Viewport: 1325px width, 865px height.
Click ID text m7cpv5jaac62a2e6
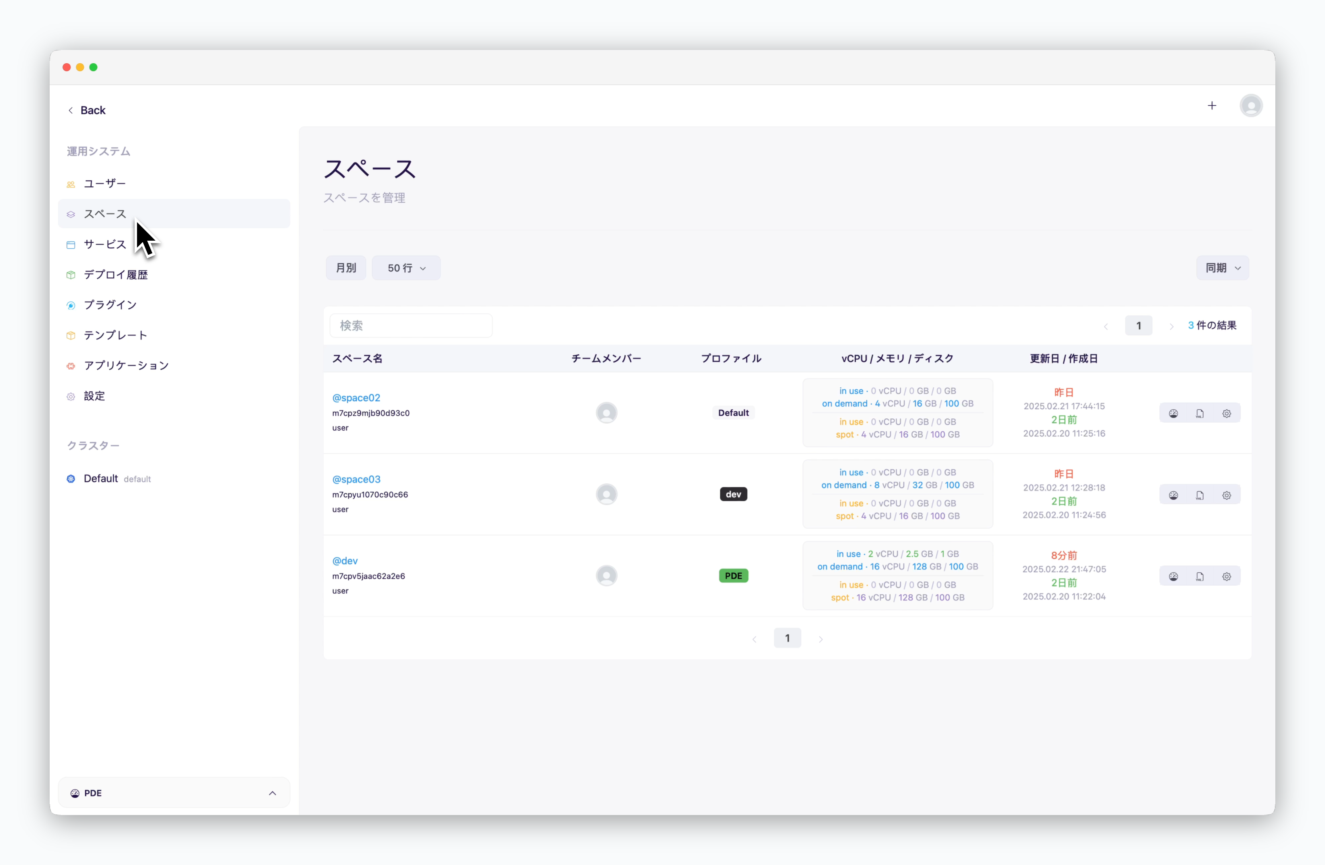pyautogui.click(x=369, y=576)
